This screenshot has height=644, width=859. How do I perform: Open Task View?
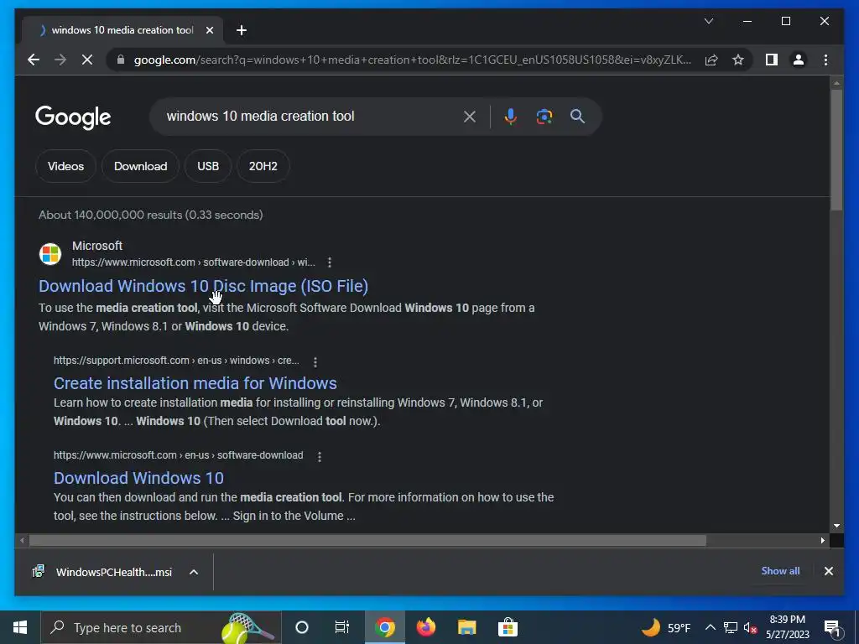[342, 627]
